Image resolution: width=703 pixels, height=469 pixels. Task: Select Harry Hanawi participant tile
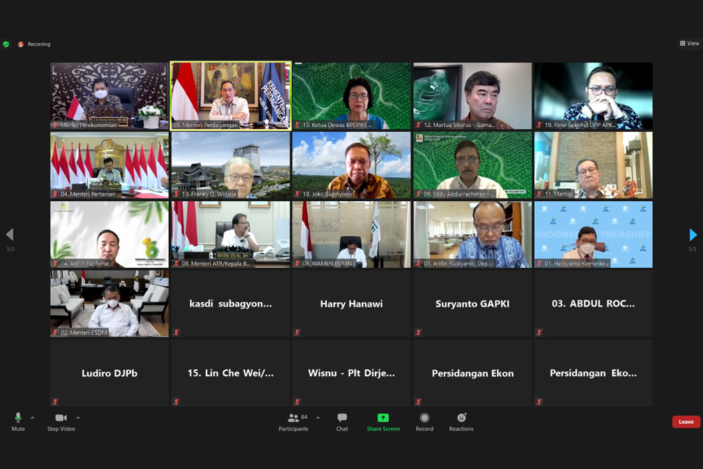[351, 304]
